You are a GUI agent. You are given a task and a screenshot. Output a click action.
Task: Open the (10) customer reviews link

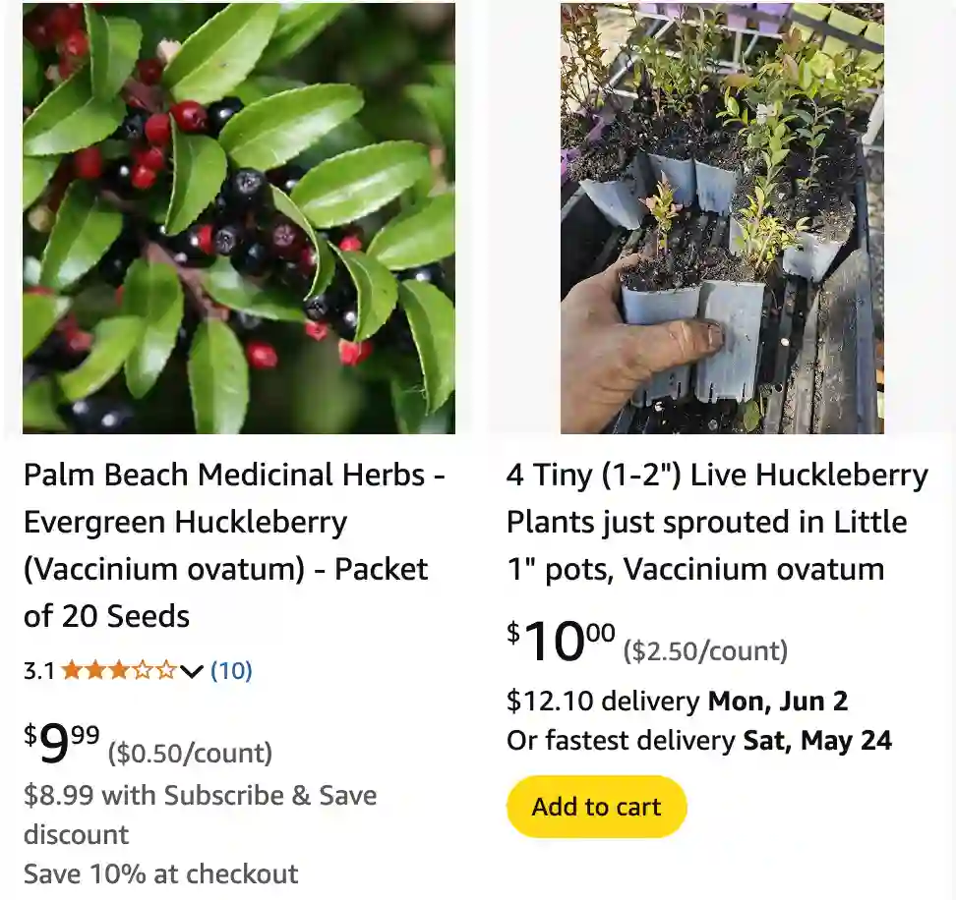[x=231, y=671]
